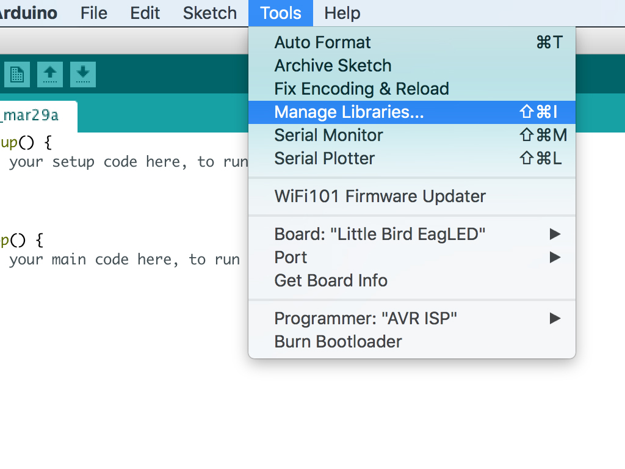Image resolution: width=625 pixels, height=469 pixels.
Task: Open the Sketch menu
Action: [x=210, y=13]
